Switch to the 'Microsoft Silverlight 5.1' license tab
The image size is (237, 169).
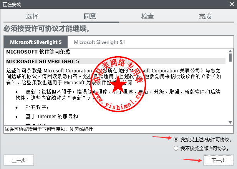click(100, 42)
